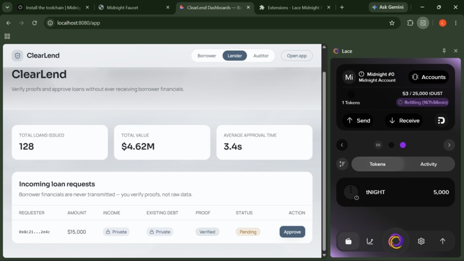Click requester address 0x8c21...2e4c
Viewport: 464px width, 261px height.
[x=35, y=232]
